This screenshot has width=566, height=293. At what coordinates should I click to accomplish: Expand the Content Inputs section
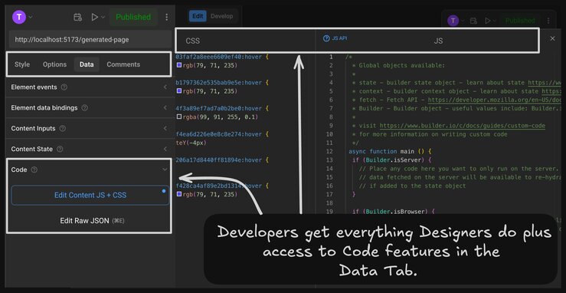165,128
